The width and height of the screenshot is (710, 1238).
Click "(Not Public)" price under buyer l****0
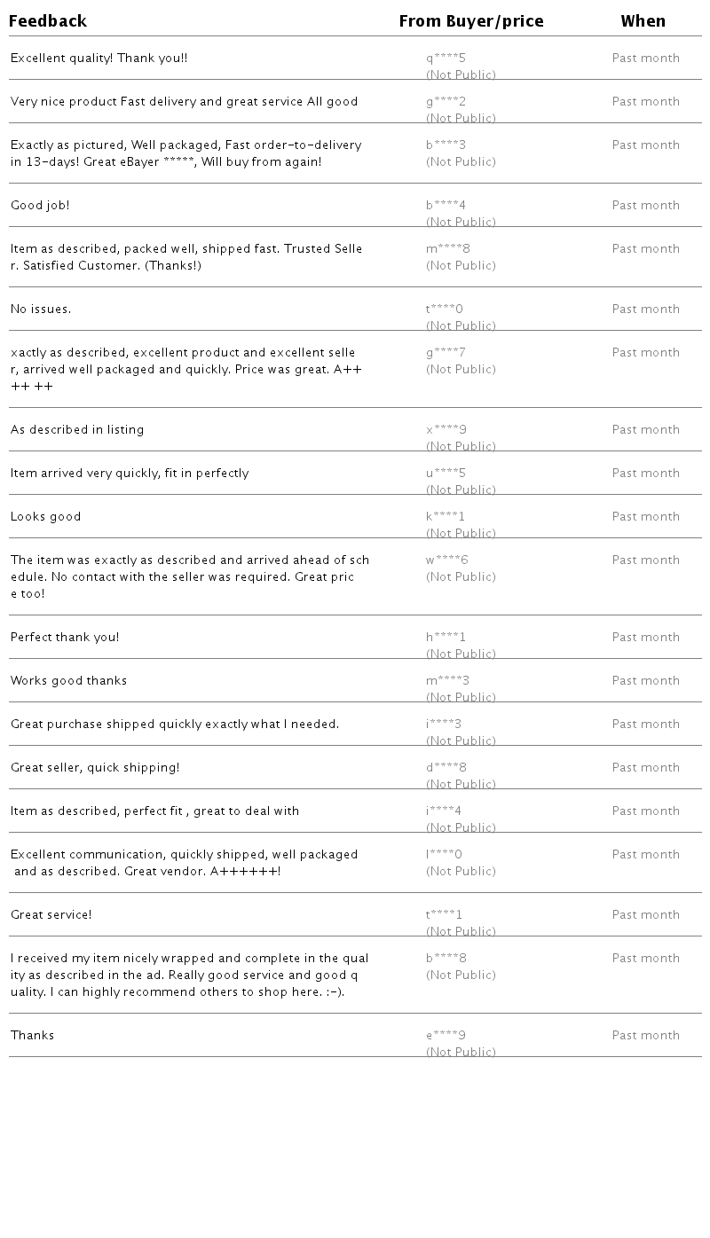(461, 872)
